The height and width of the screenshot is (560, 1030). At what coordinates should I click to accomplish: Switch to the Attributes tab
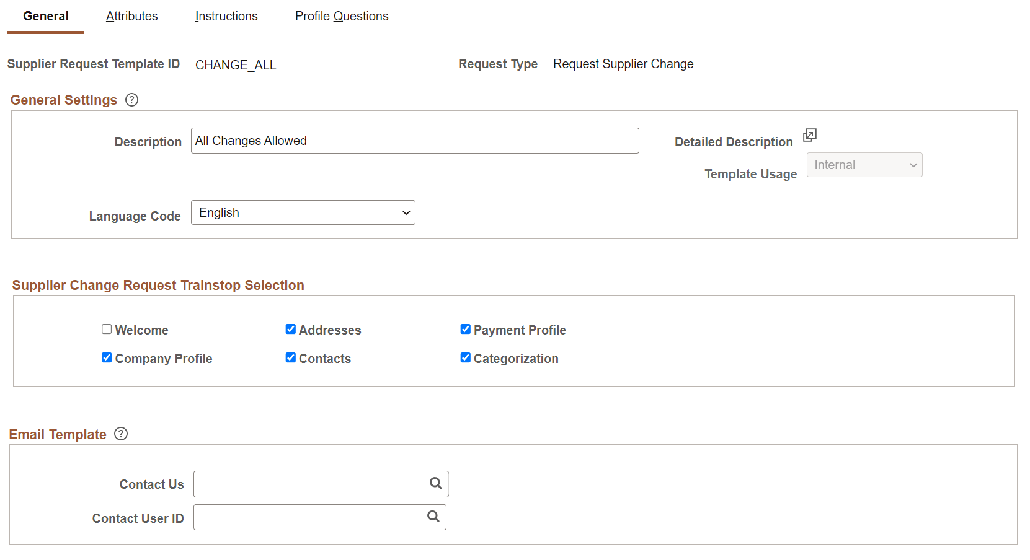[131, 16]
